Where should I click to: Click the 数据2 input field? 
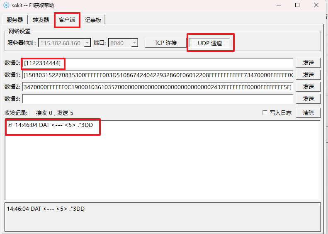pyautogui.click(x=158, y=87)
